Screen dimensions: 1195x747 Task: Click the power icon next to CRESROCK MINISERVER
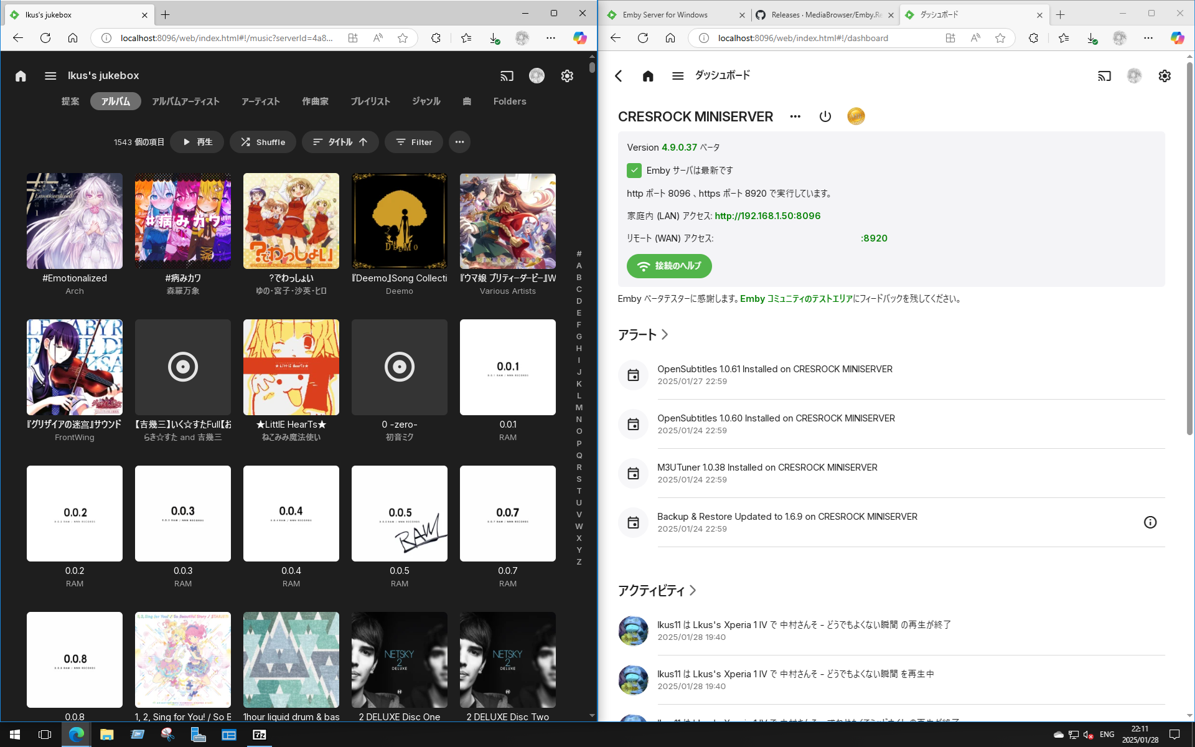[x=825, y=116]
